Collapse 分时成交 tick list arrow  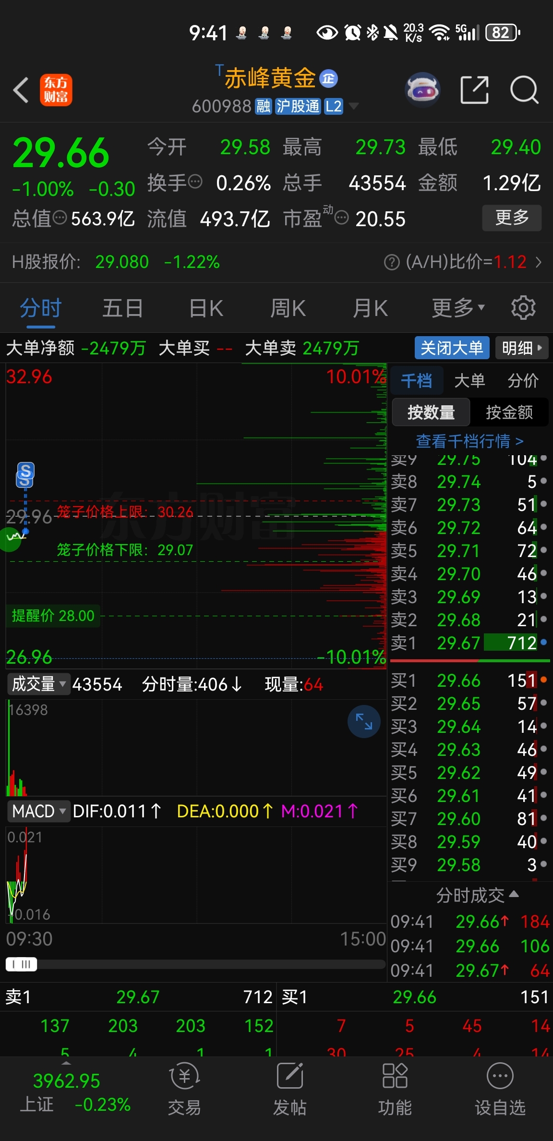click(514, 894)
